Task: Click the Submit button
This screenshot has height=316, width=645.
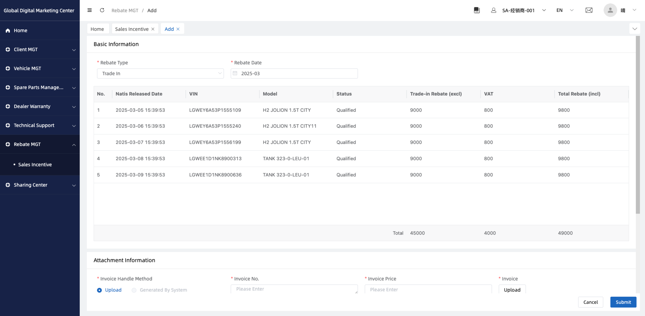Action: pyautogui.click(x=623, y=302)
